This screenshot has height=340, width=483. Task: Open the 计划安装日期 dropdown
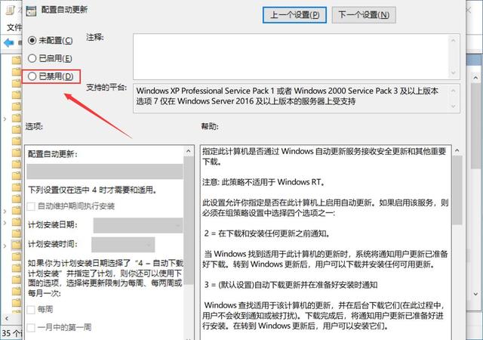[x=137, y=225]
